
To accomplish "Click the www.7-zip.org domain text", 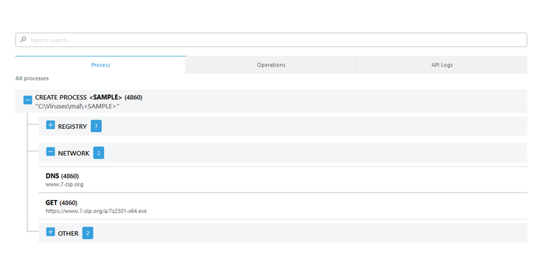I will (x=65, y=184).
